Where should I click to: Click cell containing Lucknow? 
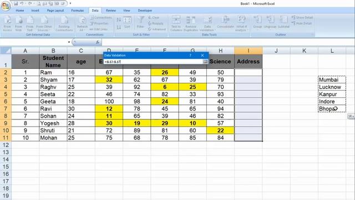coord(332,87)
